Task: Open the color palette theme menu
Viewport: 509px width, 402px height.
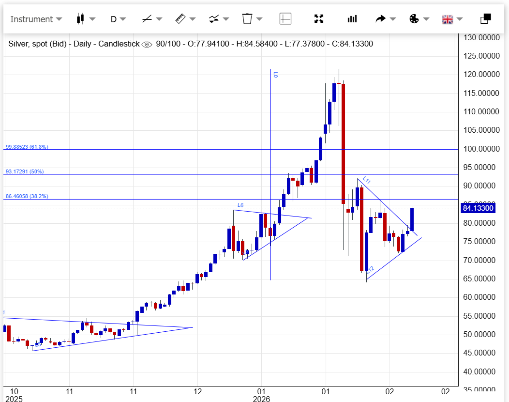Action: 414,19
